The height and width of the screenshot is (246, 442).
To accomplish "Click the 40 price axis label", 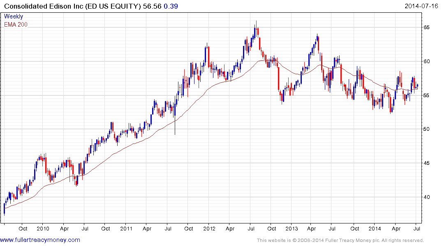I will pos(426,197).
